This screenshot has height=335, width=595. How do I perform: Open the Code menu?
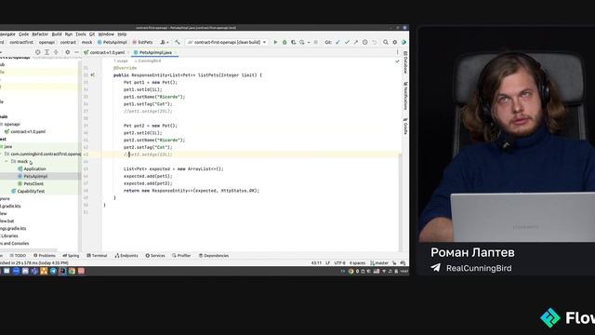tap(23, 34)
